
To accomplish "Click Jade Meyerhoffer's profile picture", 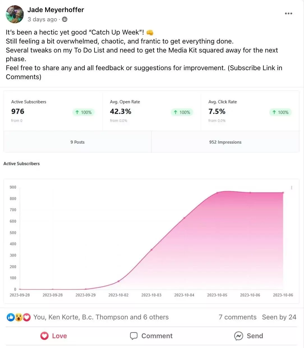I will coord(15,14).
